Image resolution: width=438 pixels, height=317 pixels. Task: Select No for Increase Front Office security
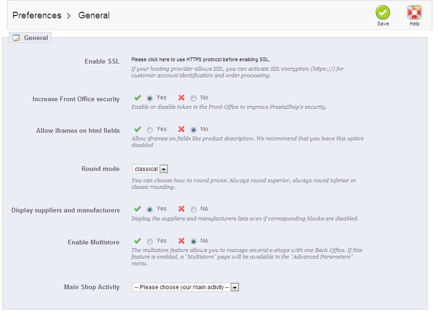194,98
